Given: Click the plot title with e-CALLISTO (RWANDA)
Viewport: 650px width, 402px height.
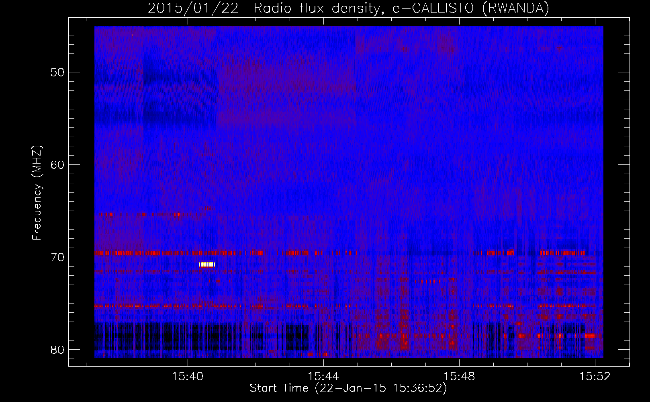Looking at the screenshot, I should [x=348, y=8].
